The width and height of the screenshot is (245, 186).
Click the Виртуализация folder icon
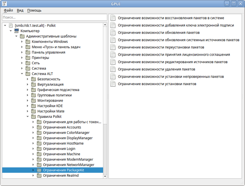[x=33, y=84]
